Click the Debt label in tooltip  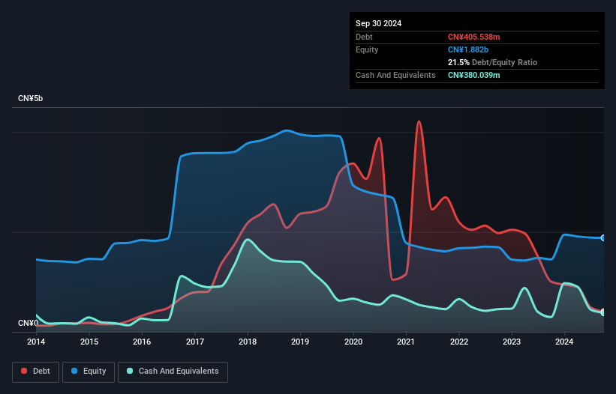364,37
